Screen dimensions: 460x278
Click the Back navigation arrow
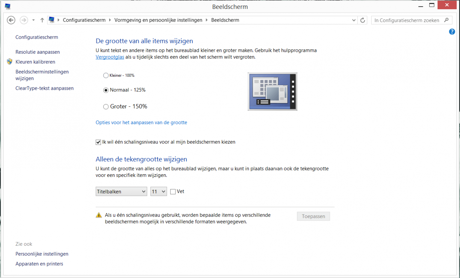[11, 20]
